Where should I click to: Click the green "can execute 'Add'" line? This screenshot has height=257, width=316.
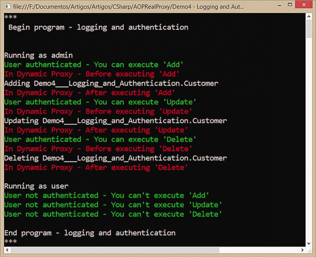(x=94, y=65)
